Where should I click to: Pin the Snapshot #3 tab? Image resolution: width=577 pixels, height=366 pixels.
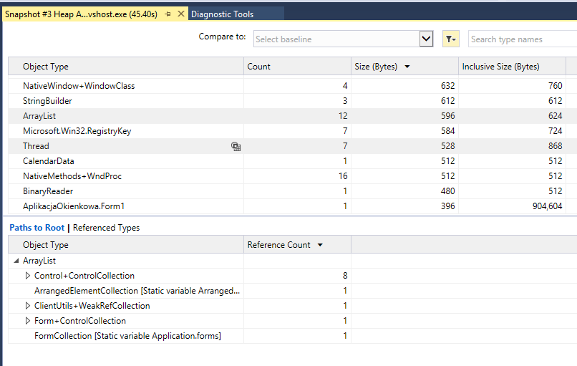point(168,14)
